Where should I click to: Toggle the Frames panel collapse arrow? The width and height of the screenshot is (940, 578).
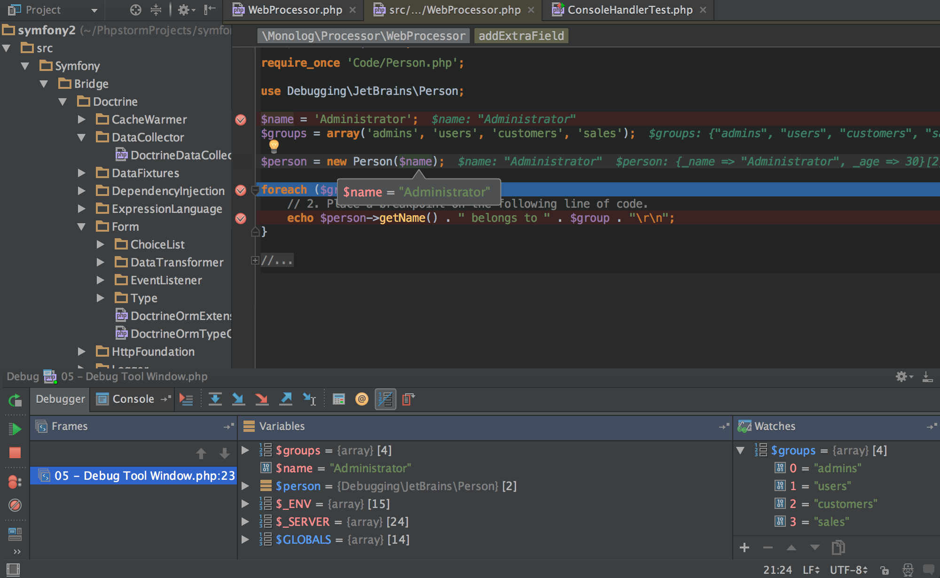point(227,426)
